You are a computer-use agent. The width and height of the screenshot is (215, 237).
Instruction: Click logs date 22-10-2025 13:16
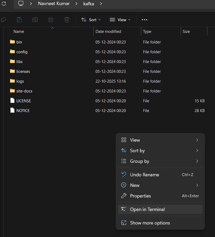111,81
